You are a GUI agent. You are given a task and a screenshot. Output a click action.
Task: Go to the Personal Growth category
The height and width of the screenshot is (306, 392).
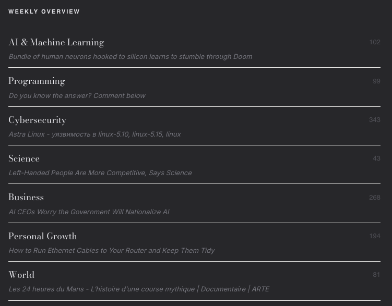point(43,236)
